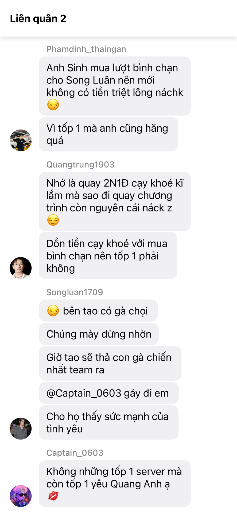The width and height of the screenshot is (237, 514).
Task: Tap smirk emoji in Anh Sinh message
Action: pos(53,105)
